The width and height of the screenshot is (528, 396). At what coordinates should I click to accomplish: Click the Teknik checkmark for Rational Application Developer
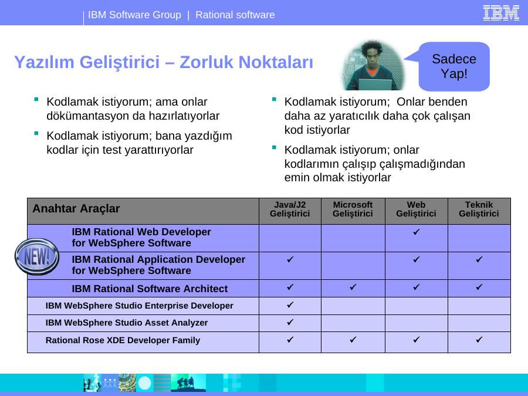coord(479,259)
